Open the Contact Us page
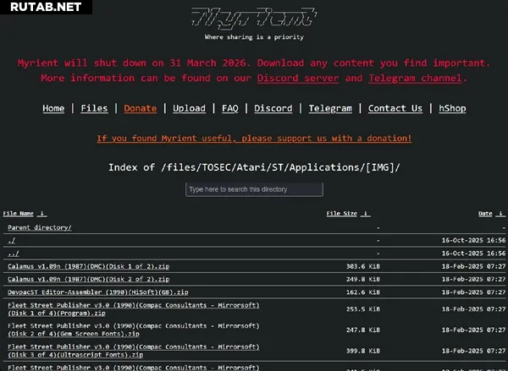 click(x=395, y=108)
